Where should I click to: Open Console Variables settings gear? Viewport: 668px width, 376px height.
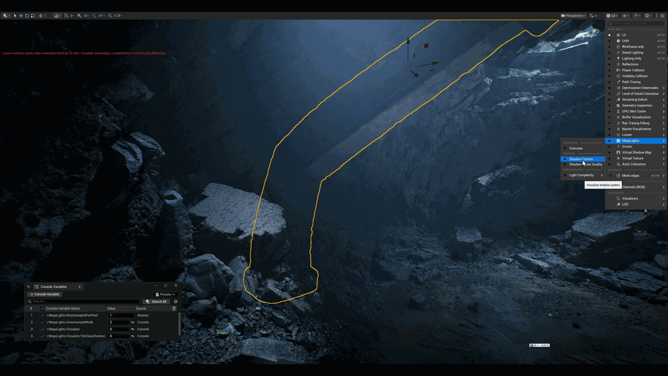176,302
